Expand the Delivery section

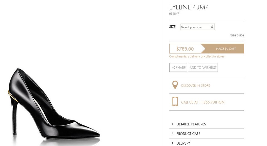click(183, 143)
